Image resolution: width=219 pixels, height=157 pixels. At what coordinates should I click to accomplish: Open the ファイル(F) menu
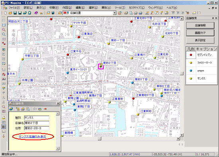pos(14,8)
